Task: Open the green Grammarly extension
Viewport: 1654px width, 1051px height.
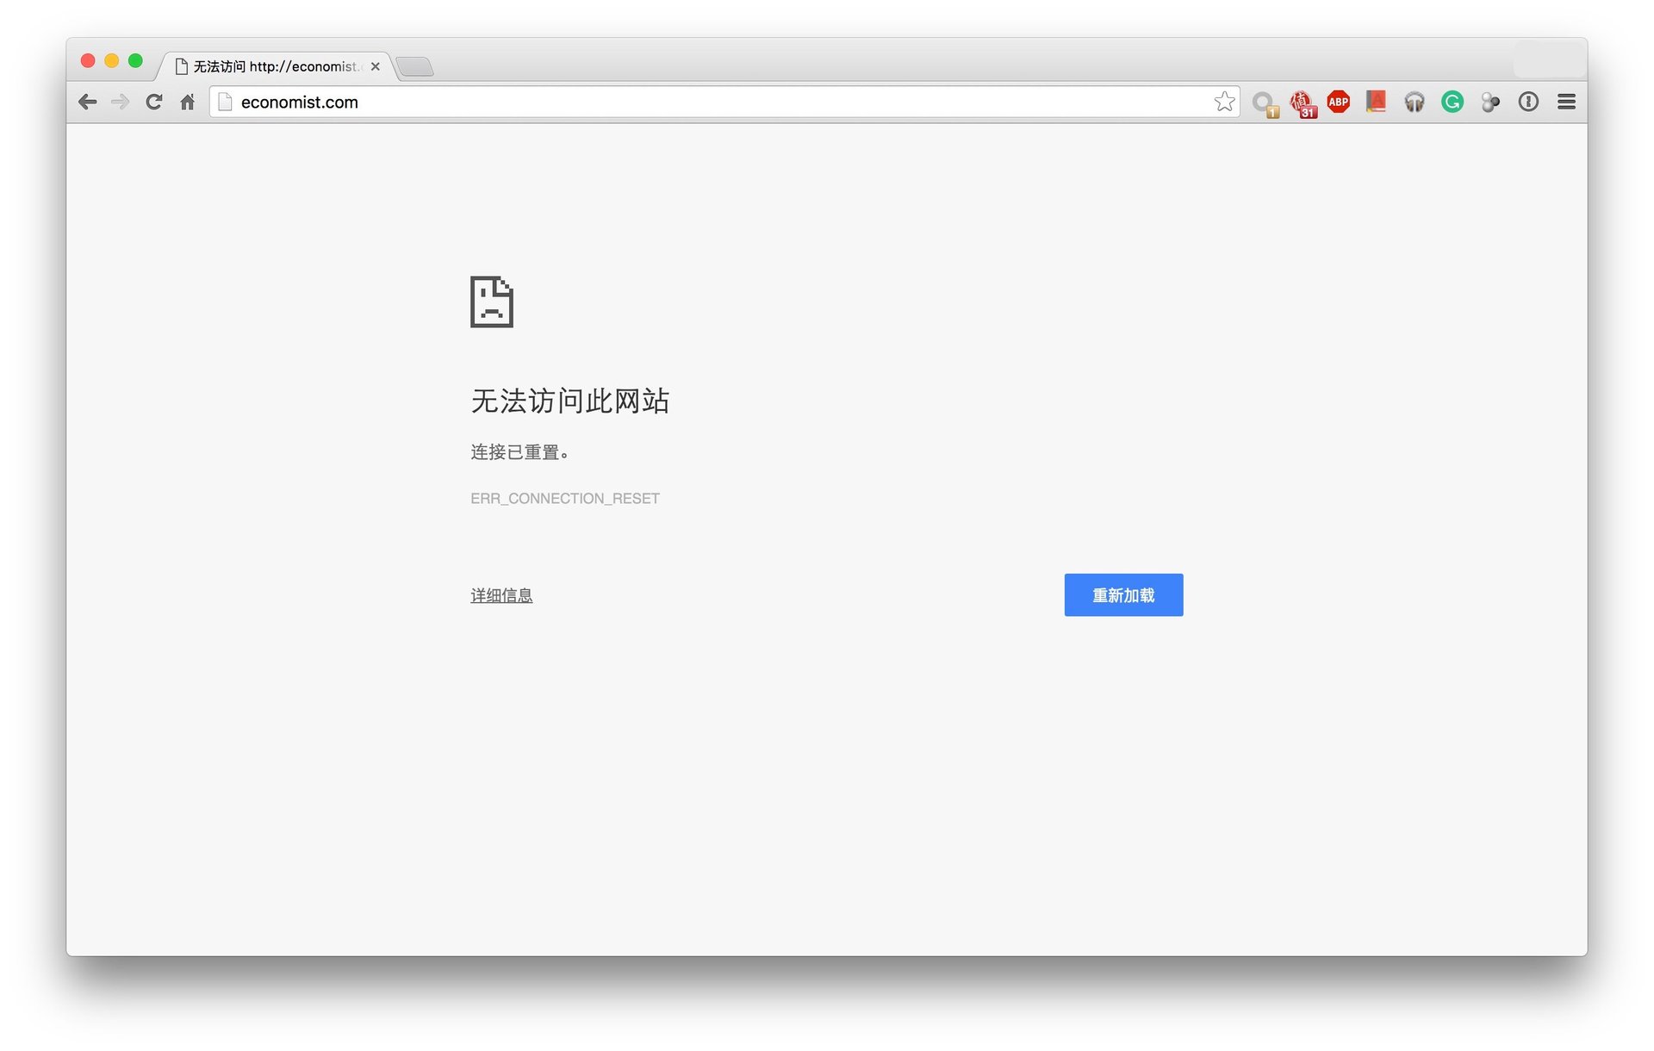Action: (1452, 103)
